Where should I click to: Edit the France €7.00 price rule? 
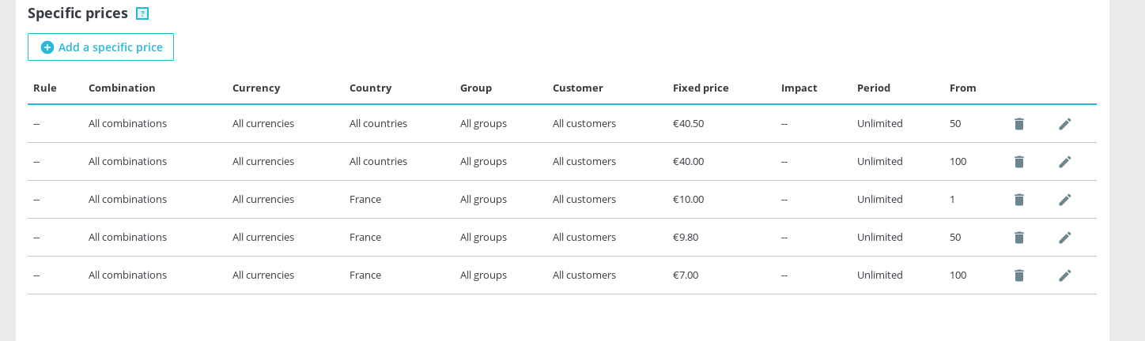click(1065, 275)
